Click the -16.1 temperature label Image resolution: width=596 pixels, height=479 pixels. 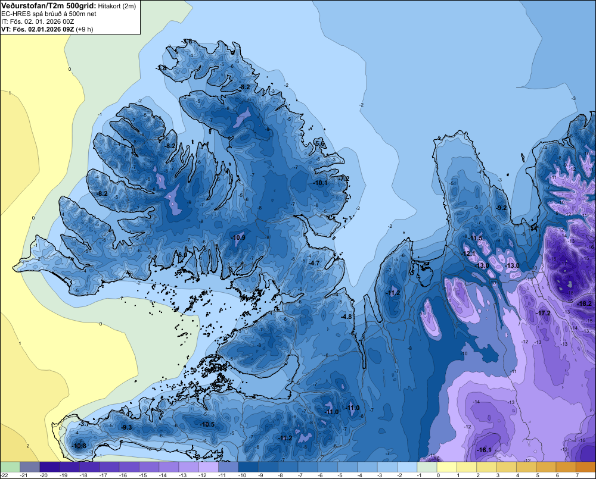484,450
